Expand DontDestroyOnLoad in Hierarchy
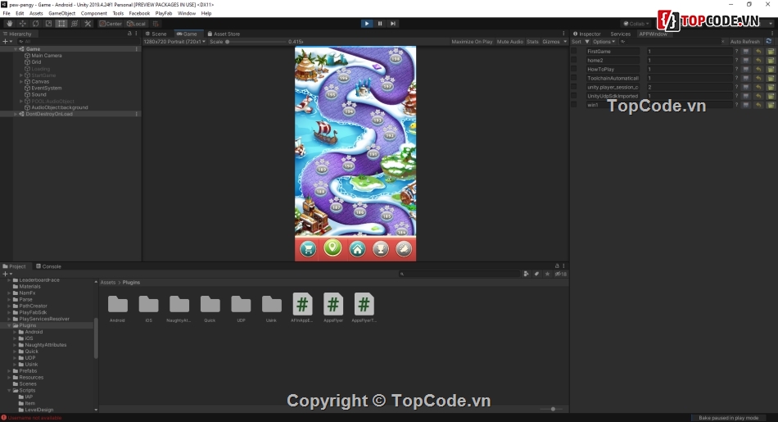 [16, 114]
